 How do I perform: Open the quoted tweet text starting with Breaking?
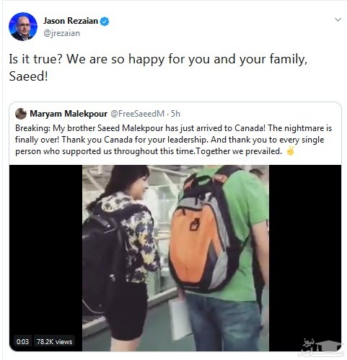[173, 140]
